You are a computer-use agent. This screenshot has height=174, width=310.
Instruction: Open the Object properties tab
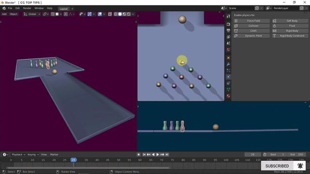tap(228, 58)
